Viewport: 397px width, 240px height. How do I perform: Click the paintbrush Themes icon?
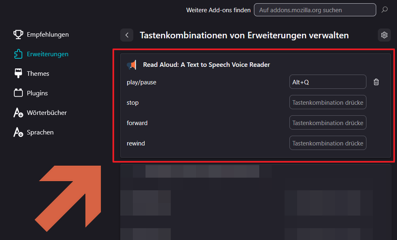point(18,73)
